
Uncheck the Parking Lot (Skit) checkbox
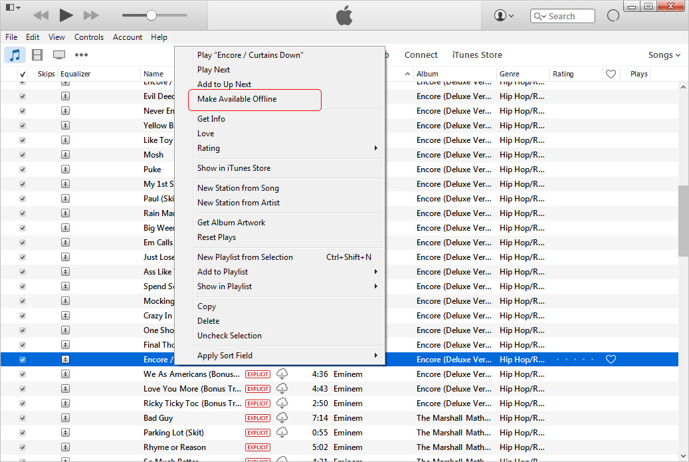pos(23,433)
